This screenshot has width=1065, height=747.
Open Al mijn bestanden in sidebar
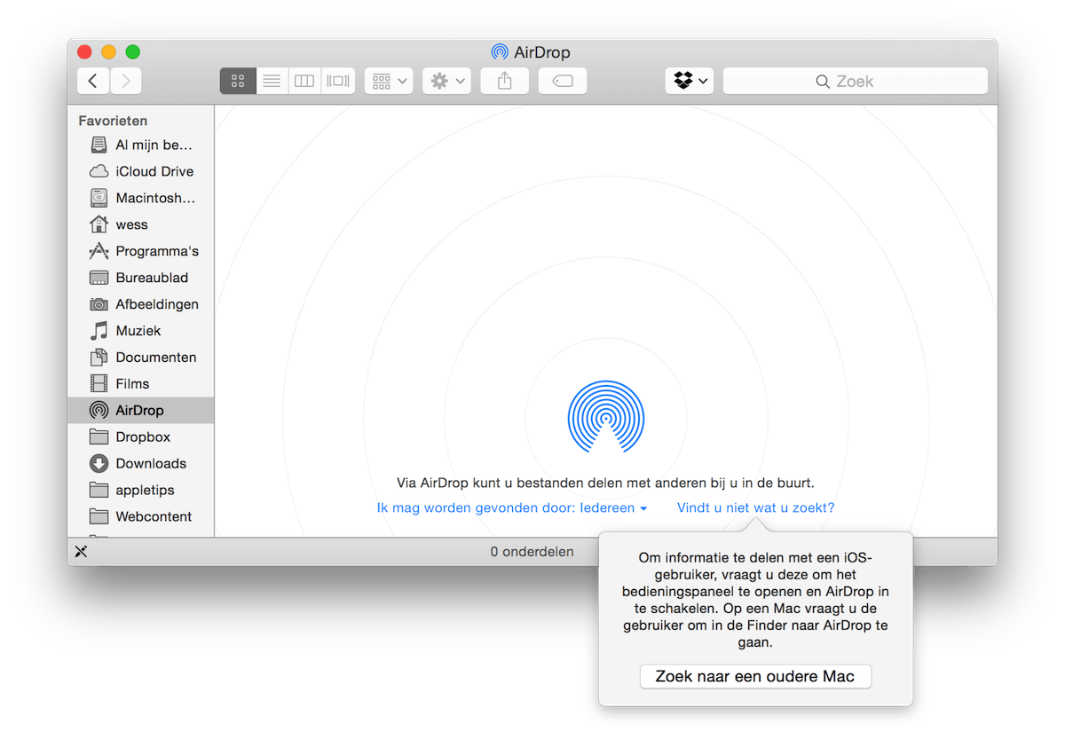pyautogui.click(x=141, y=145)
